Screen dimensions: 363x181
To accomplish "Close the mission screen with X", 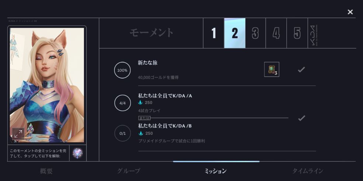I will [x=350, y=12].
